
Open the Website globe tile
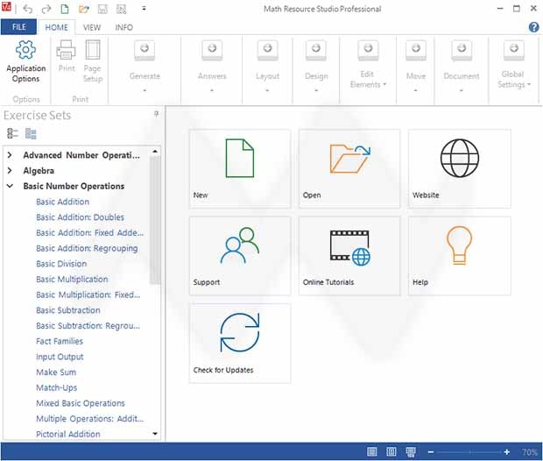460,168
